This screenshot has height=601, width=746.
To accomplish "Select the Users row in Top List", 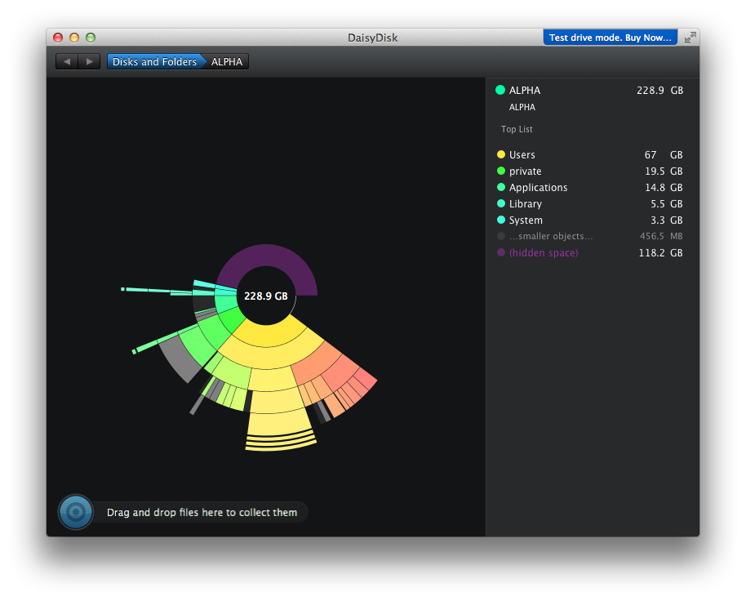I will (x=589, y=154).
